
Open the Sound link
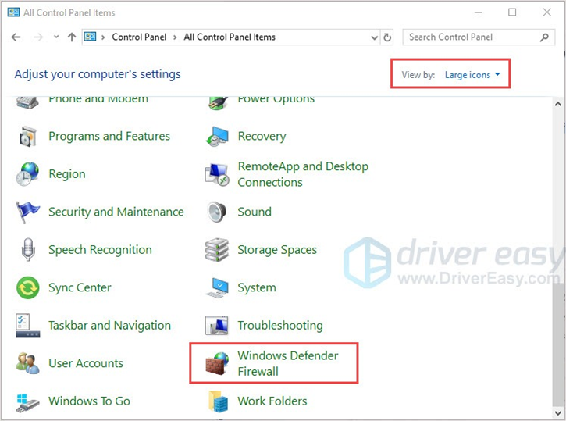[x=255, y=212]
